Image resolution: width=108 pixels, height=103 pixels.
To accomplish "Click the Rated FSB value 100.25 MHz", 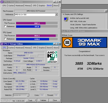I will pyautogui.click(x=20, y=89).
